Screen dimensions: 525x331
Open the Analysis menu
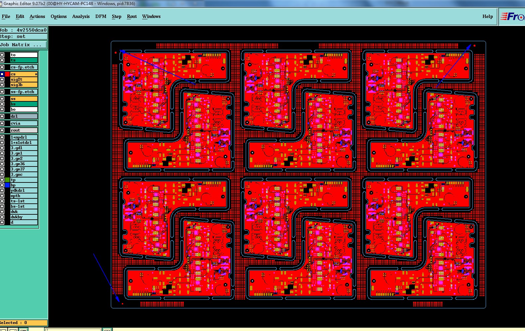tap(81, 16)
